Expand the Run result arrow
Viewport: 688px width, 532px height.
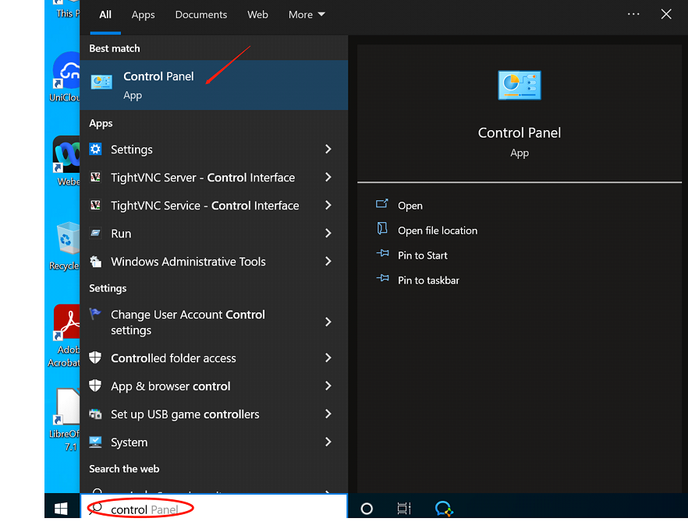pyautogui.click(x=328, y=234)
